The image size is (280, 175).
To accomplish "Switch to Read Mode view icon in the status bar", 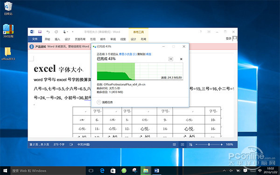I will (174, 145).
